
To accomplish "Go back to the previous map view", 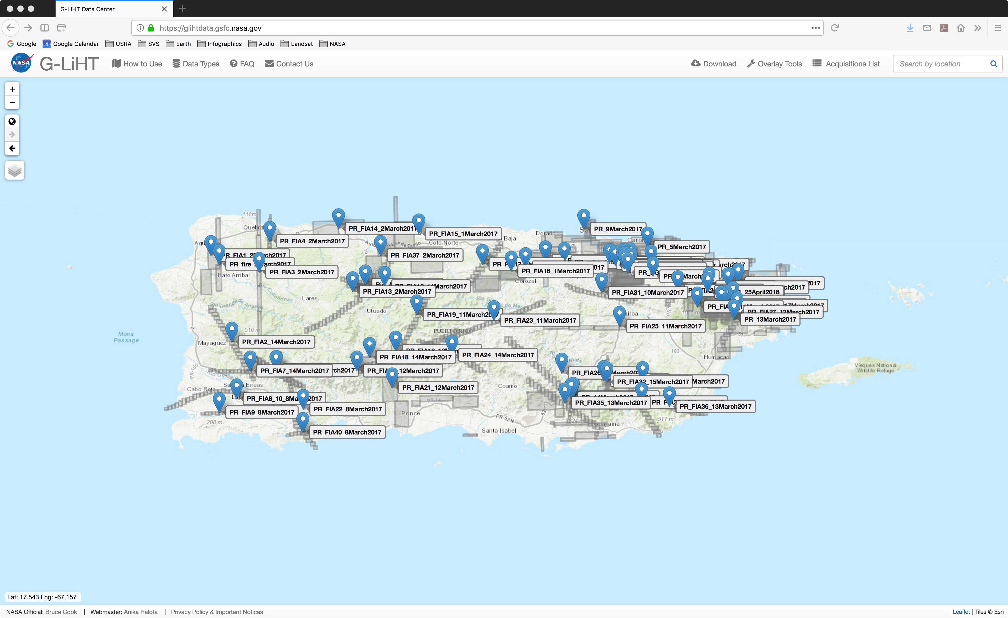I will tap(12, 149).
